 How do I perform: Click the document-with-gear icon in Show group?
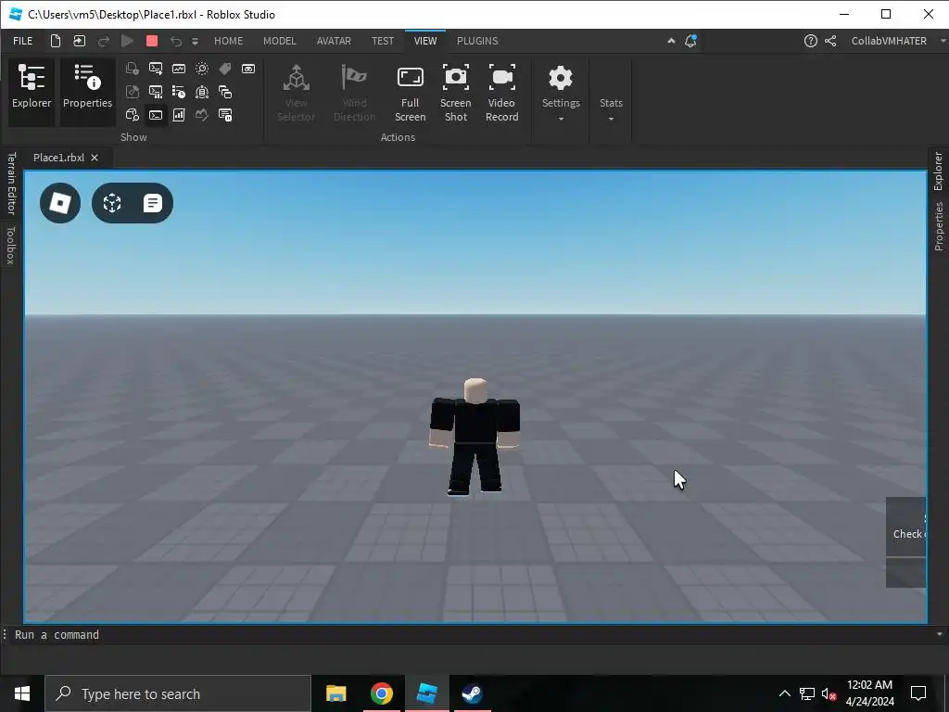pyautogui.click(x=132, y=69)
